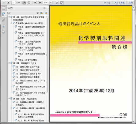This screenshot has width=136, height=124.
Task: Zoom out with the minus icon
Action: (35, 2)
